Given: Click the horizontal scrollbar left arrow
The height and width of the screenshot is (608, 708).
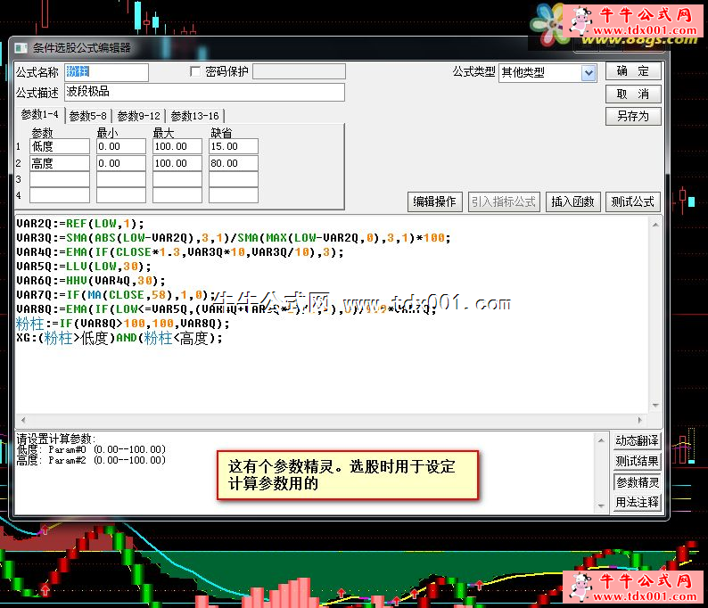Looking at the screenshot, I should (23, 420).
